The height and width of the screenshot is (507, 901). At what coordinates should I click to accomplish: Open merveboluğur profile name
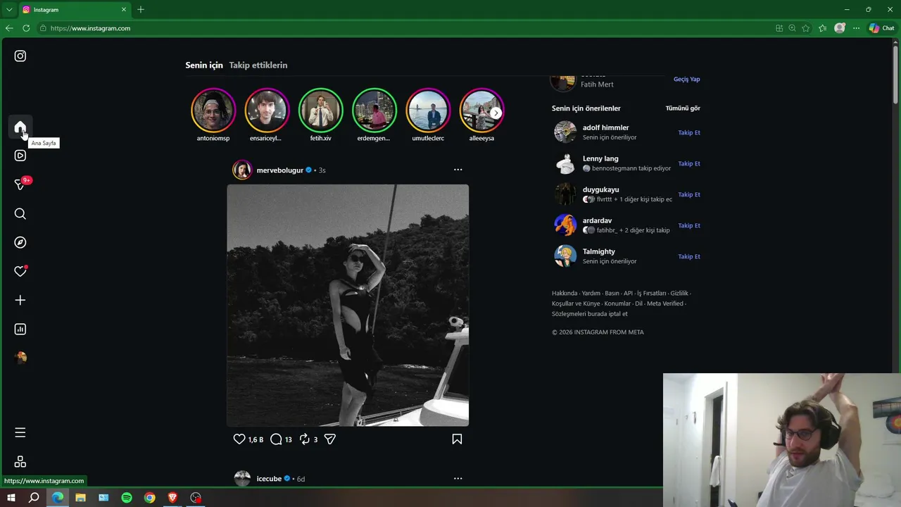point(279,170)
